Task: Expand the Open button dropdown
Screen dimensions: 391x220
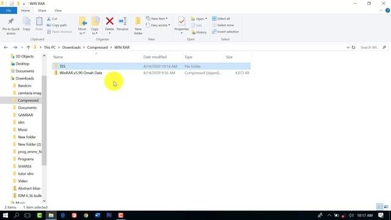Action: coord(206,19)
